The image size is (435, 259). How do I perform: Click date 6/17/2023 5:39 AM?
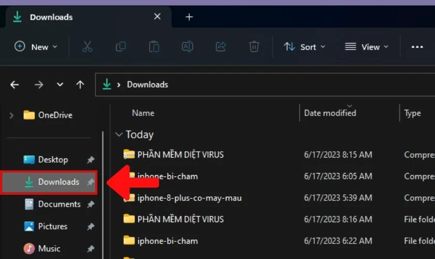pyautogui.click(x=338, y=198)
